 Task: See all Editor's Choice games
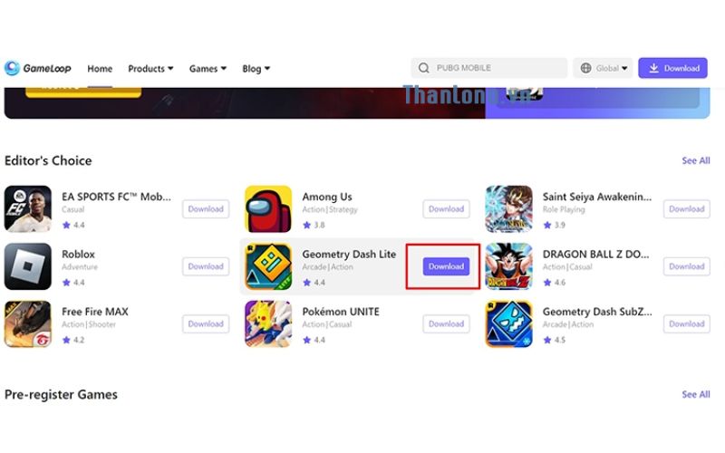pos(695,160)
